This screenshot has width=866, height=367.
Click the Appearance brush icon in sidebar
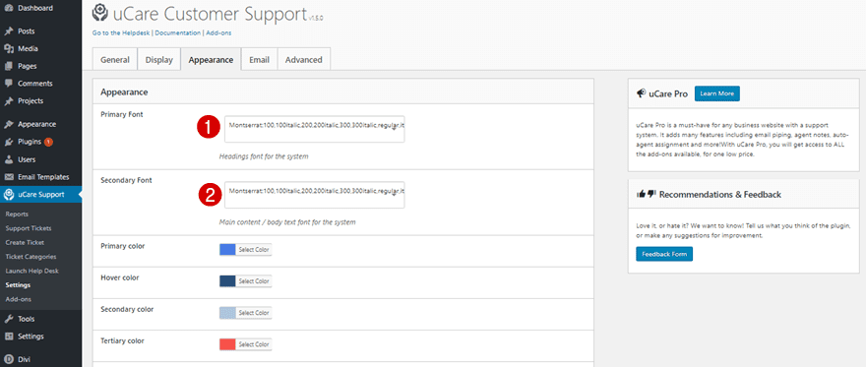pyautogui.click(x=8, y=124)
